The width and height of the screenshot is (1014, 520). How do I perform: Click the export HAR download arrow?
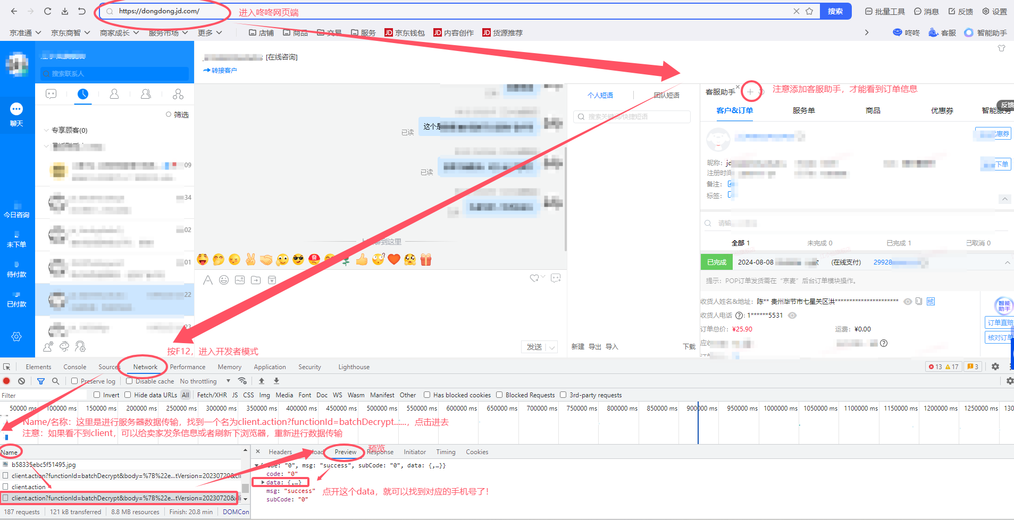pos(276,381)
